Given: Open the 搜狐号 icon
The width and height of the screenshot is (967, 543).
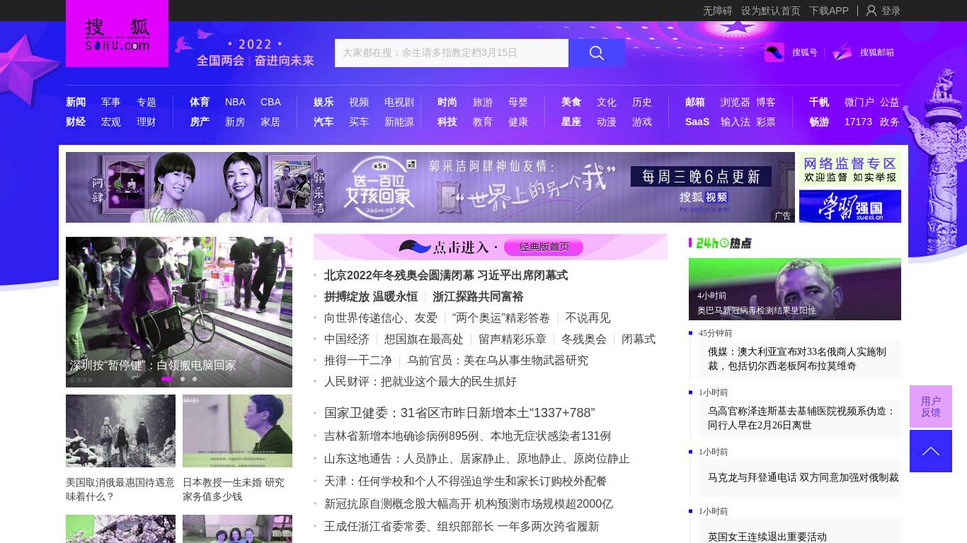Looking at the screenshot, I should [774, 52].
